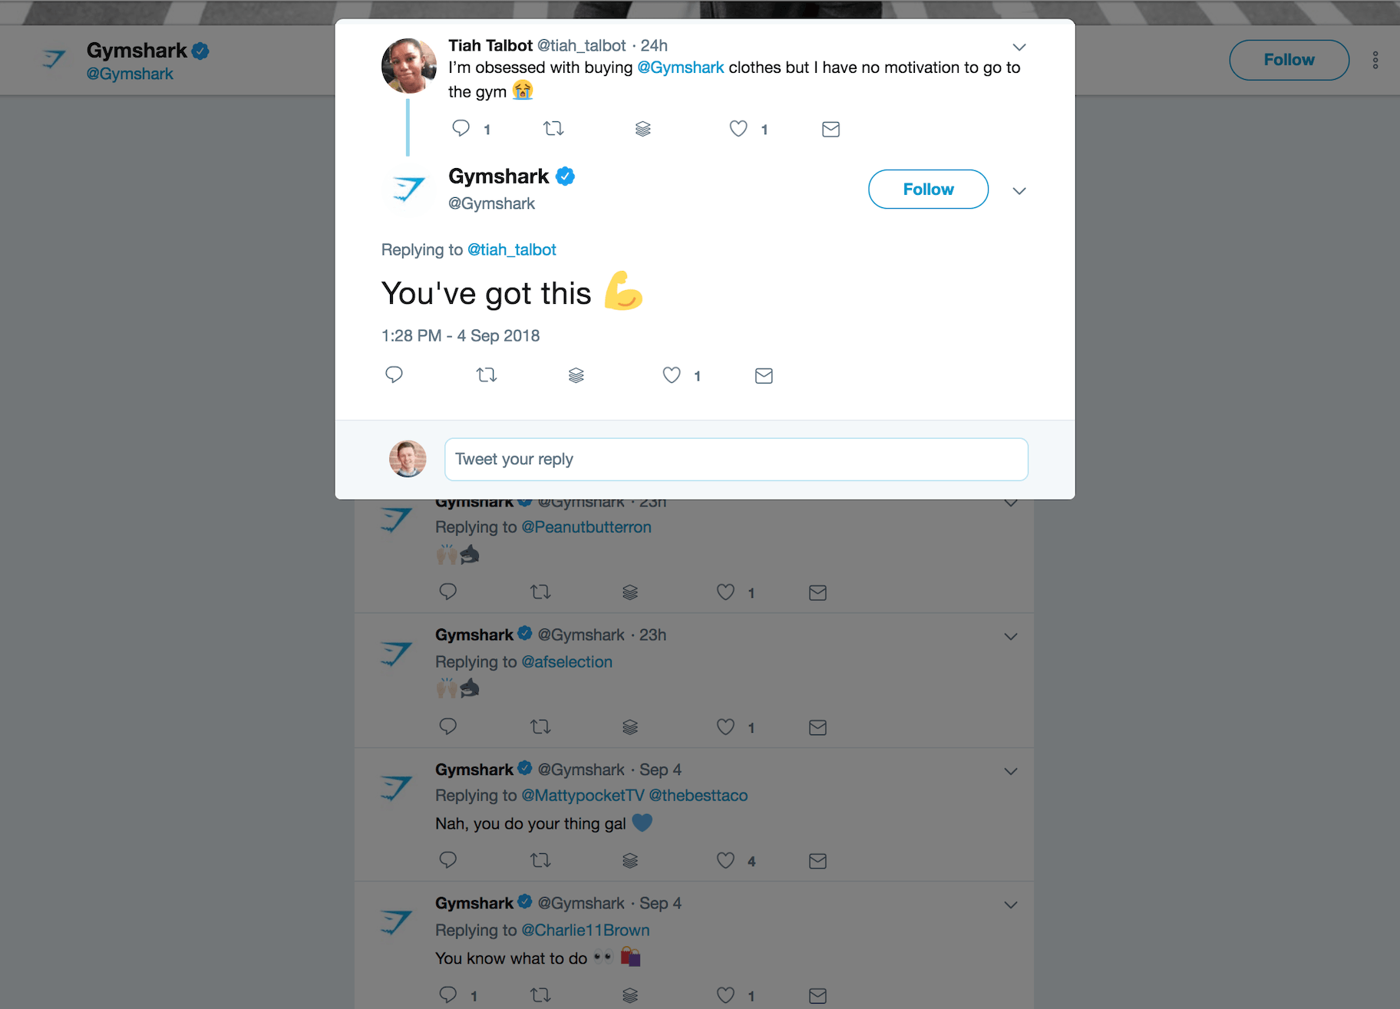The image size is (1400, 1009).
Task: Click your own avatar beside the reply box
Action: [x=408, y=459]
